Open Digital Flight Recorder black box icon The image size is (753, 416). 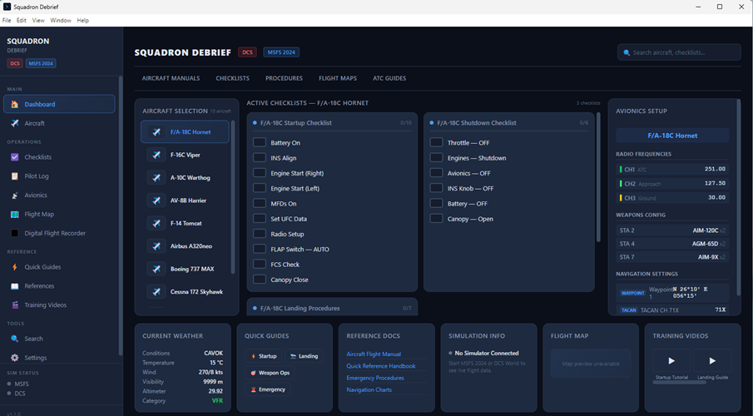point(15,234)
